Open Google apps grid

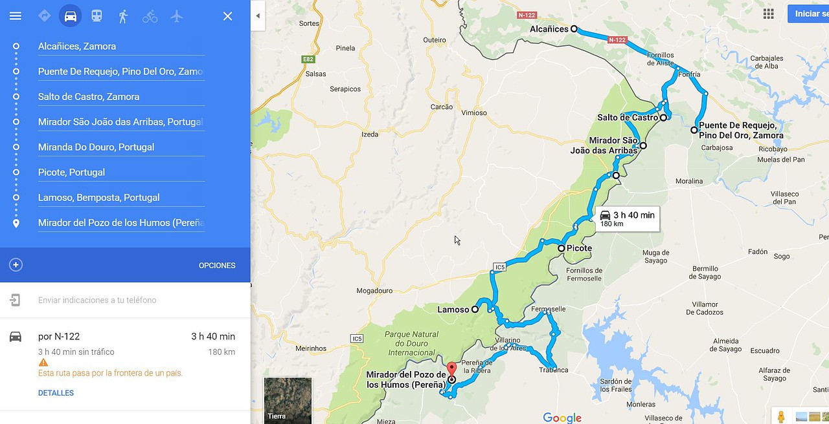[x=768, y=14]
